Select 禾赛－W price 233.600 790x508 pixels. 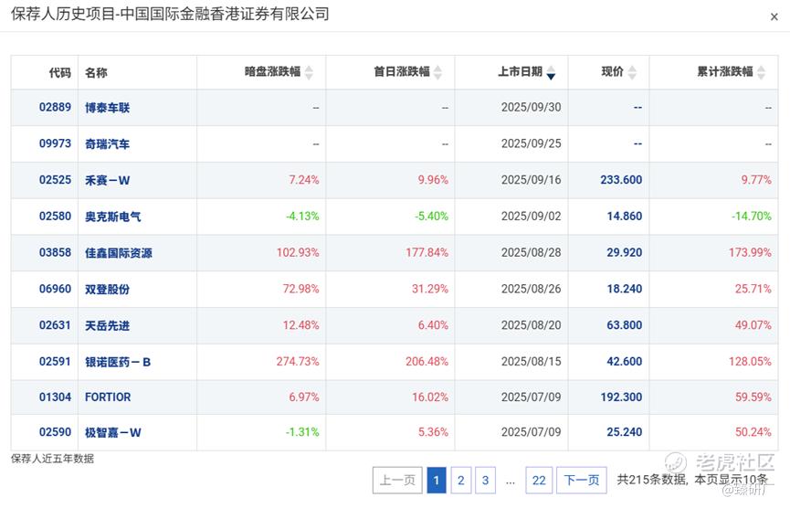click(x=621, y=180)
